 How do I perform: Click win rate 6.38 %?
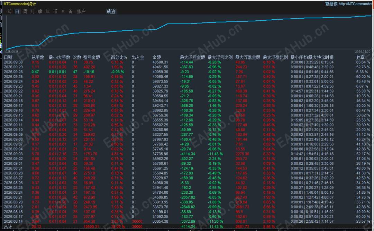point(362,72)
